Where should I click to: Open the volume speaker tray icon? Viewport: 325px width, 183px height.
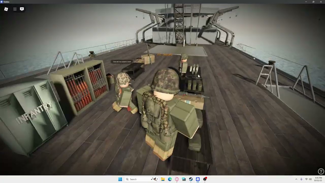click(310, 179)
